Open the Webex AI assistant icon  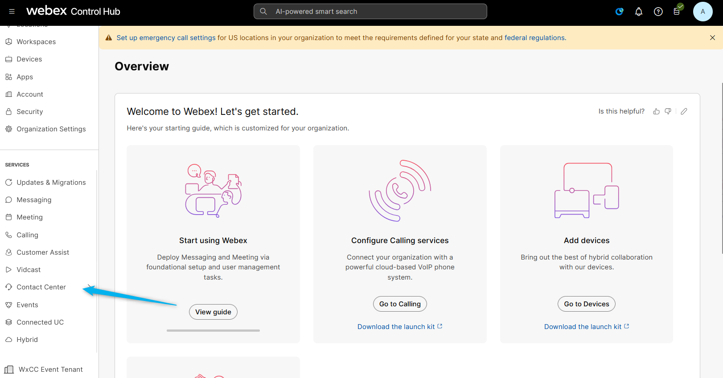coord(619,12)
